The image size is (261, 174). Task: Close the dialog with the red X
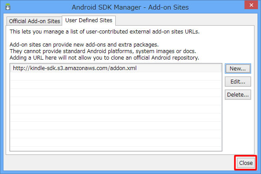(x=251, y=5)
